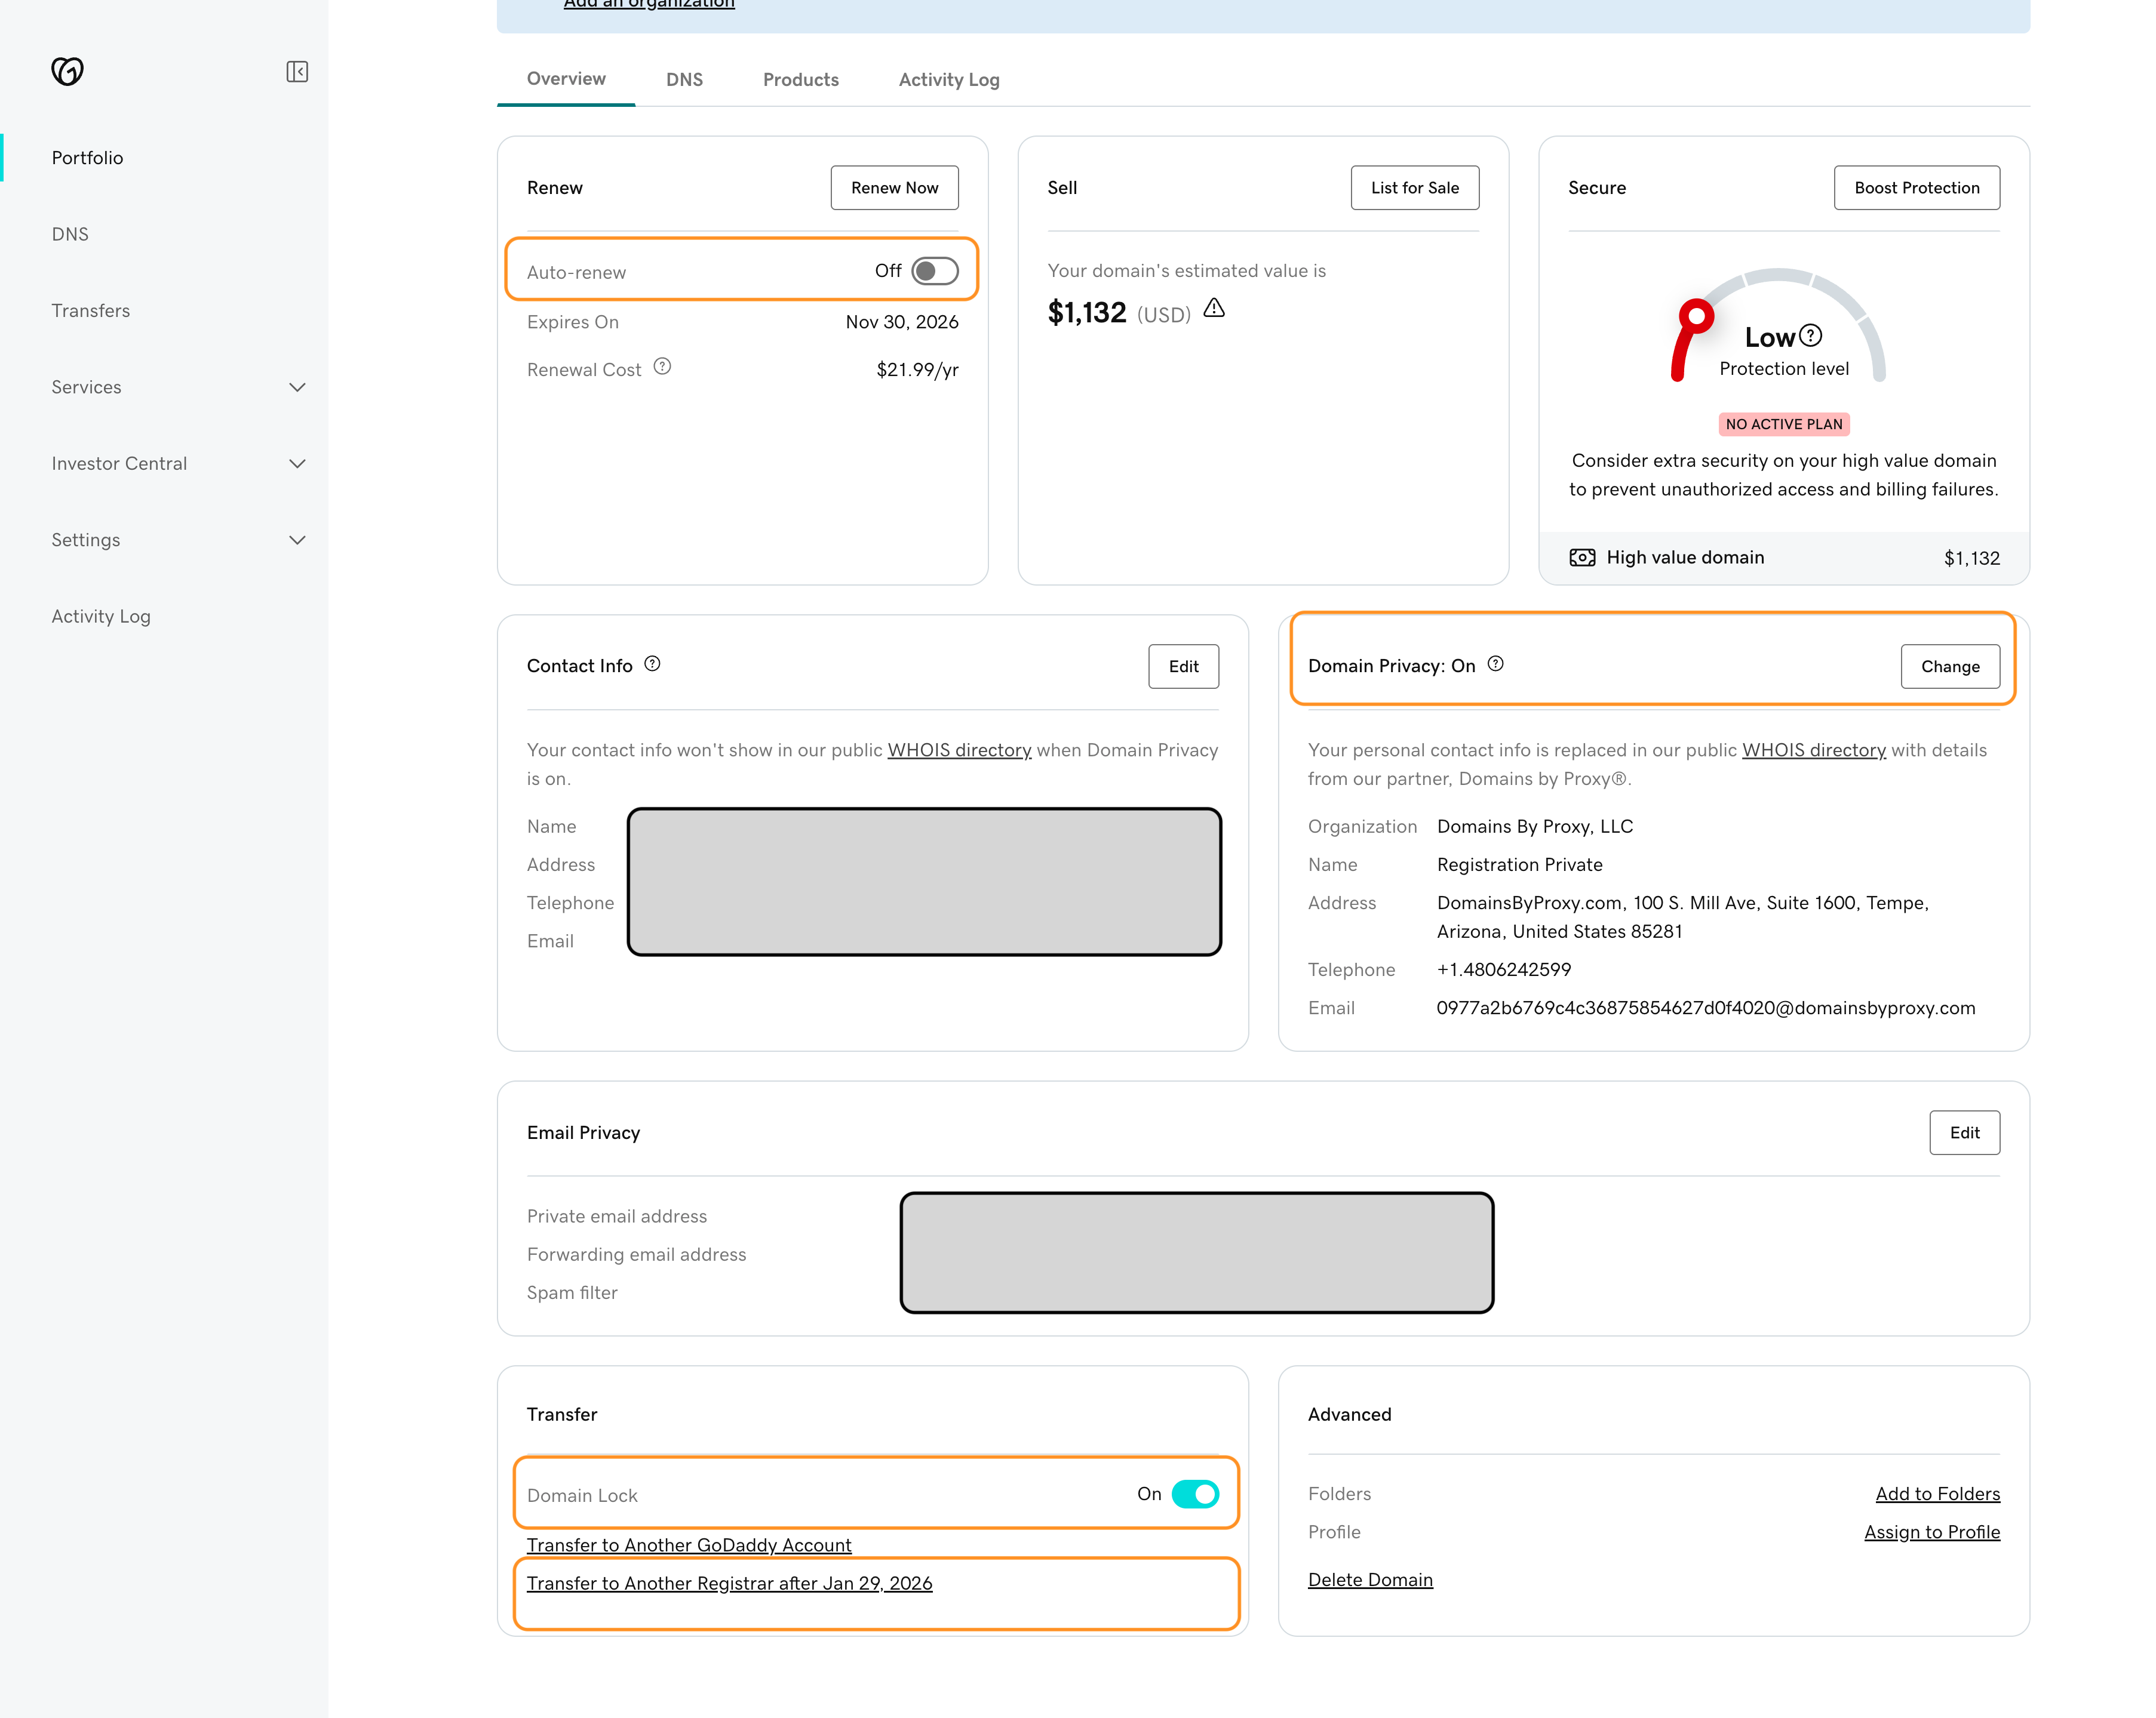Expand the Investor Central chevron

click(297, 464)
